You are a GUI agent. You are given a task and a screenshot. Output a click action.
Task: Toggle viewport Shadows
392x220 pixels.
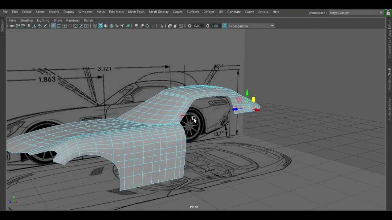pyautogui.click(x=128, y=26)
